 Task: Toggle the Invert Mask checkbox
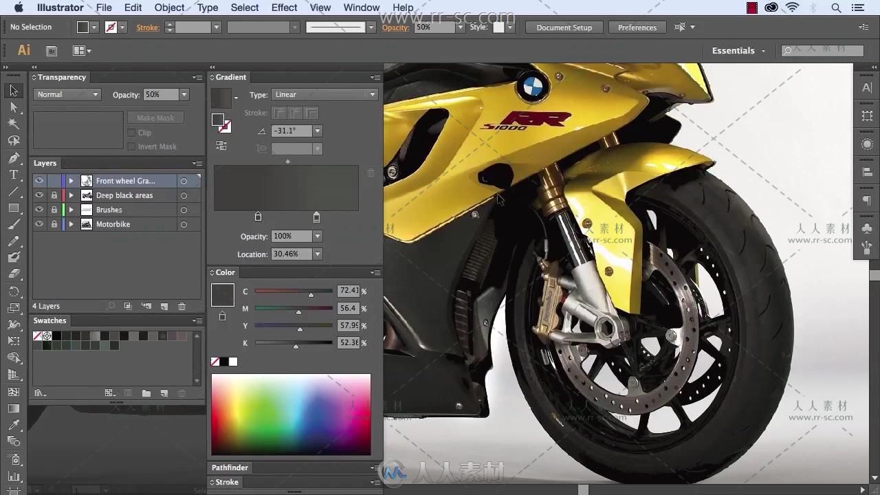[x=131, y=146]
